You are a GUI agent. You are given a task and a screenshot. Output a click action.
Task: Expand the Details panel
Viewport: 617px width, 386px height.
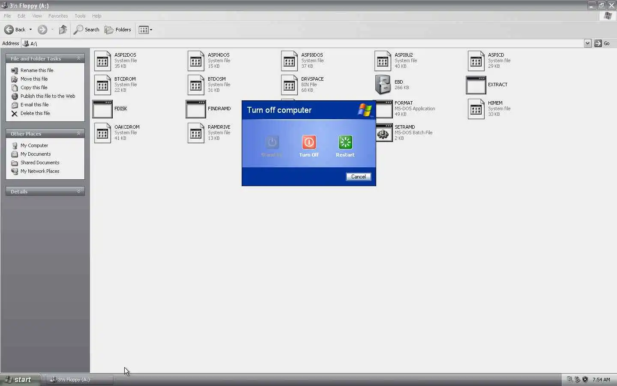coord(78,191)
